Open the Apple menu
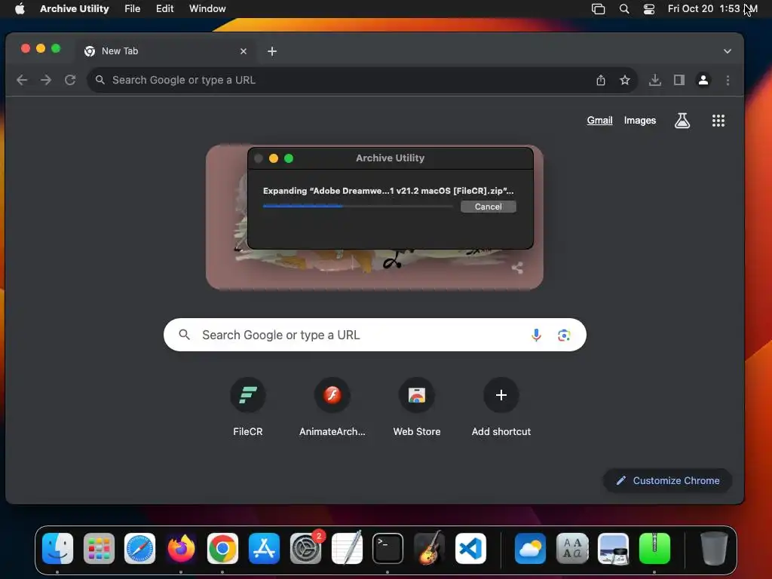The height and width of the screenshot is (579, 772). coord(20,8)
